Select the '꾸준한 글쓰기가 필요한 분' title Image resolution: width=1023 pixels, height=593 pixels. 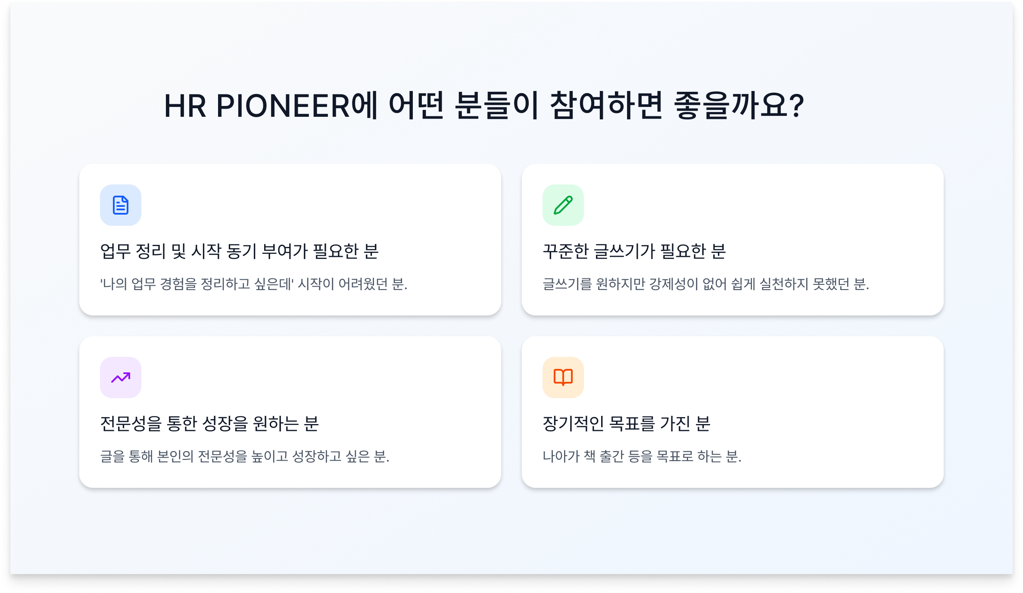pyautogui.click(x=634, y=251)
